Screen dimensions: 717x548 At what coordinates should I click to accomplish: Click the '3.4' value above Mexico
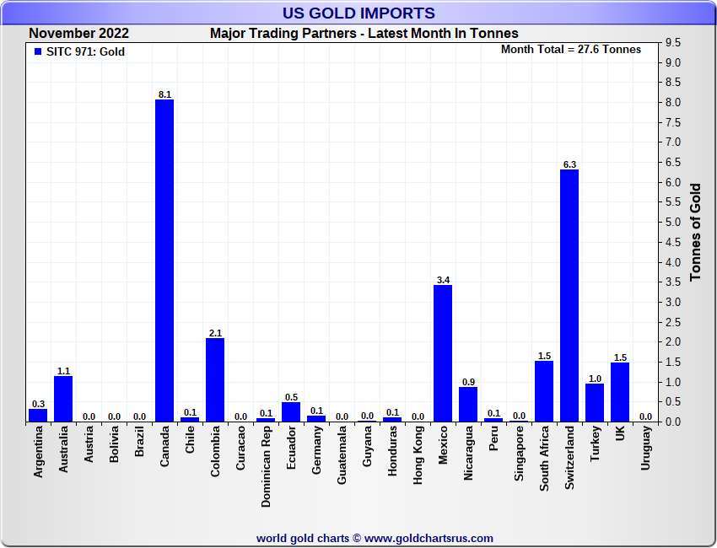443,280
